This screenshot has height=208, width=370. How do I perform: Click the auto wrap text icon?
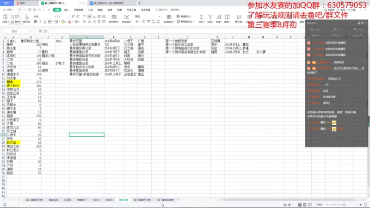(x=127, y=17)
